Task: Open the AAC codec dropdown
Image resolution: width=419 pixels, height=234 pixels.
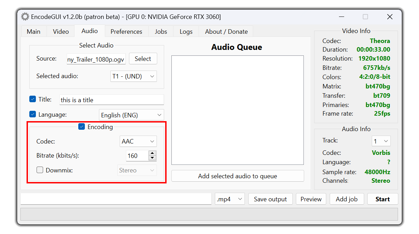Action: click(x=138, y=141)
